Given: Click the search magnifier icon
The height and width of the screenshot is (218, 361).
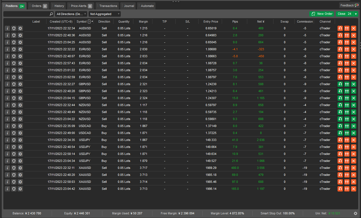Looking at the screenshot, I should click(x=51, y=14).
